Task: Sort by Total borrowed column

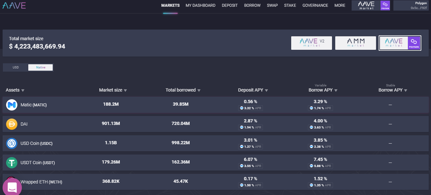Action: 183,90
